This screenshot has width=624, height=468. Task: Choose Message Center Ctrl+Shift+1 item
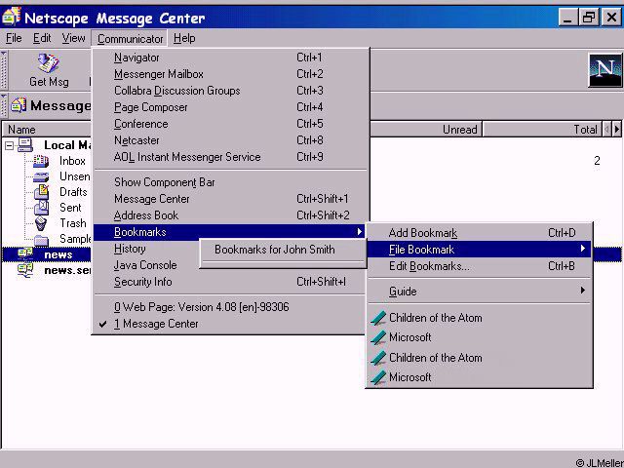(x=230, y=199)
